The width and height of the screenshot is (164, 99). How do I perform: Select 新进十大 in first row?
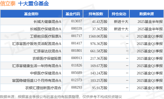(x=121, y=22)
